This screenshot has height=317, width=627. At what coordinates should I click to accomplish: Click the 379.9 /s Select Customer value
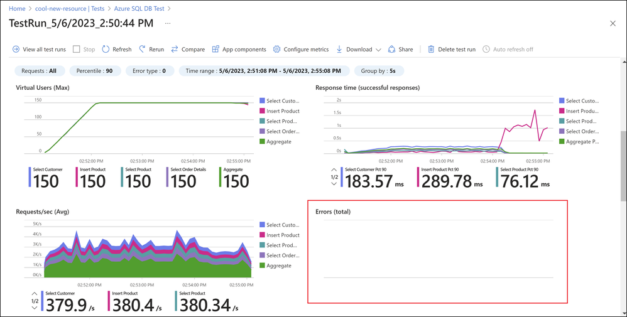point(70,306)
